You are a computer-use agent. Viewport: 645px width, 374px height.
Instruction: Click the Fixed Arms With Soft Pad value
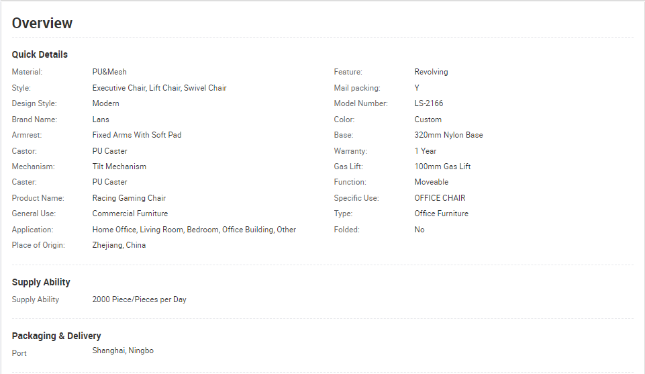pyautogui.click(x=136, y=135)
